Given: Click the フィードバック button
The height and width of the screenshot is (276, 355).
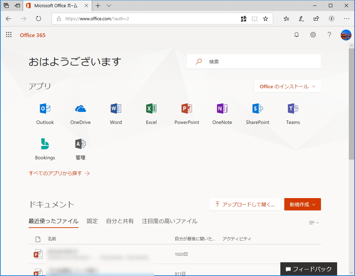Looking at the screenshot, I should click(x=309, y=269).
